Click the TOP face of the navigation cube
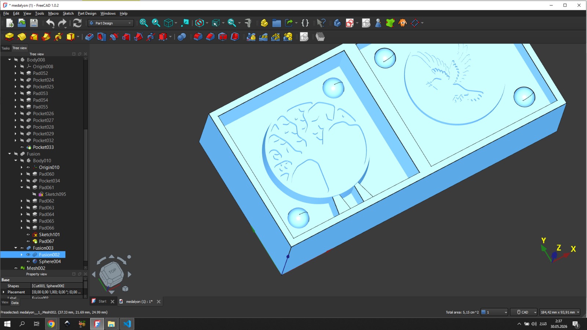This screenshot has height=330, width=587. pyautogui.click(x=112, y=271)
